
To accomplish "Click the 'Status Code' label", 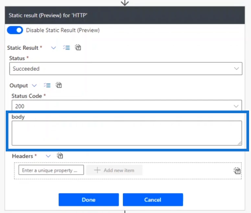I will point(27,96).
